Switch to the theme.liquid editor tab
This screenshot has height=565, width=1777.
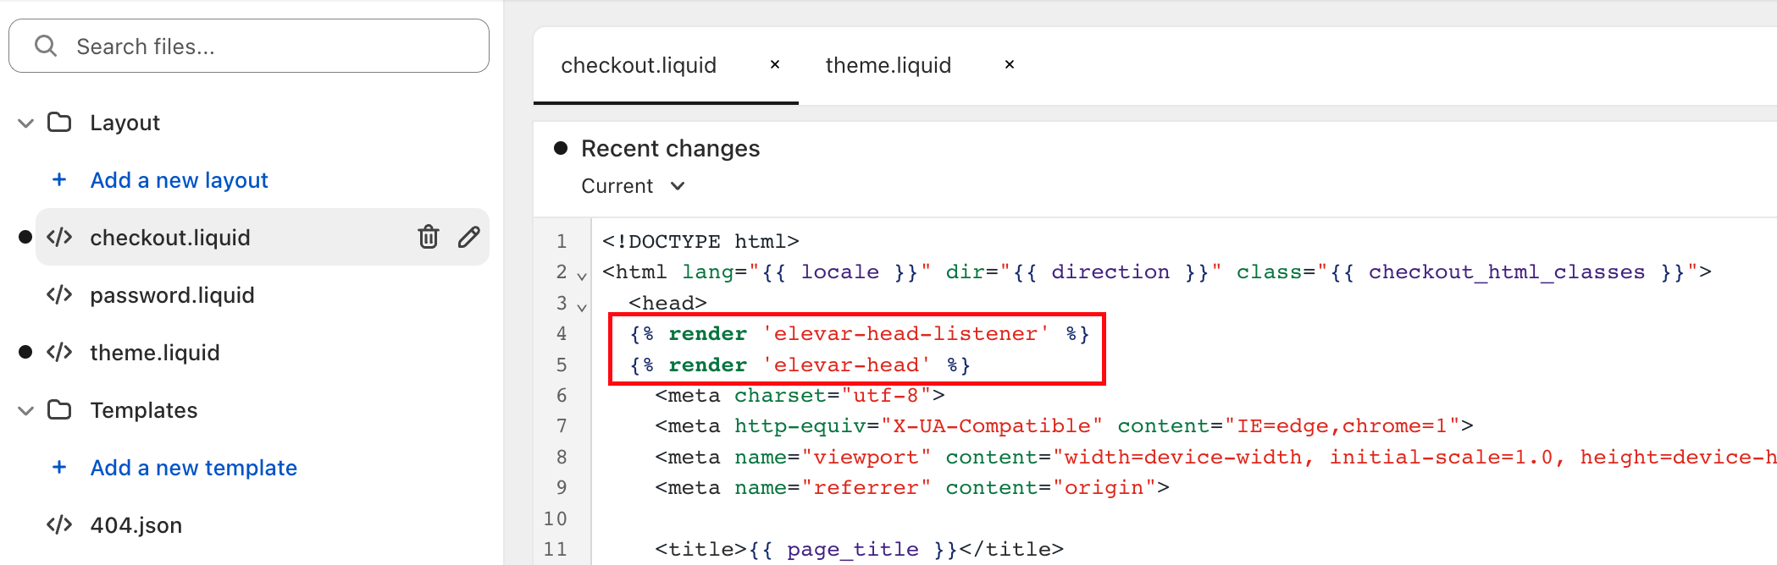[888, 65]
